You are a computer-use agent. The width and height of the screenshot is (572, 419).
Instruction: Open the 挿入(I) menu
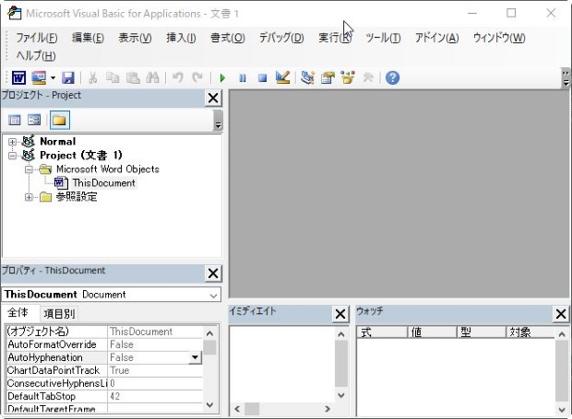pyautogui.click(x=181, y=38)
